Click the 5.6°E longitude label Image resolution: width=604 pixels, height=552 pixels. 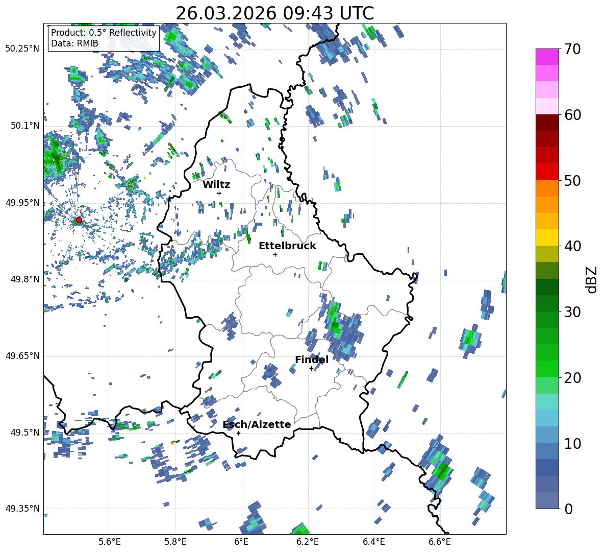point(110,542)
